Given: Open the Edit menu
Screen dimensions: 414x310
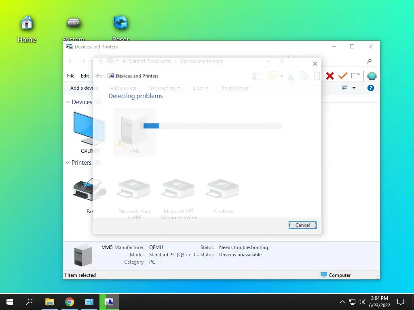Looking at the screenshot, I should [x=85, y=75].
